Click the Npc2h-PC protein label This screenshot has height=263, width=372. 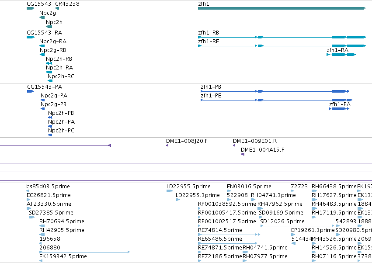[61, 131]
